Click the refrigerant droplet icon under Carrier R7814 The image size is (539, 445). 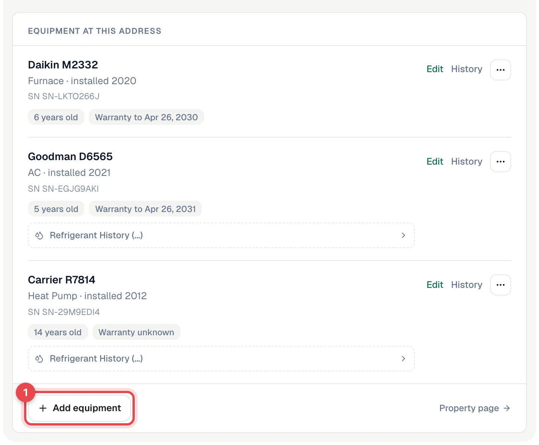click(x=39, y=359)
